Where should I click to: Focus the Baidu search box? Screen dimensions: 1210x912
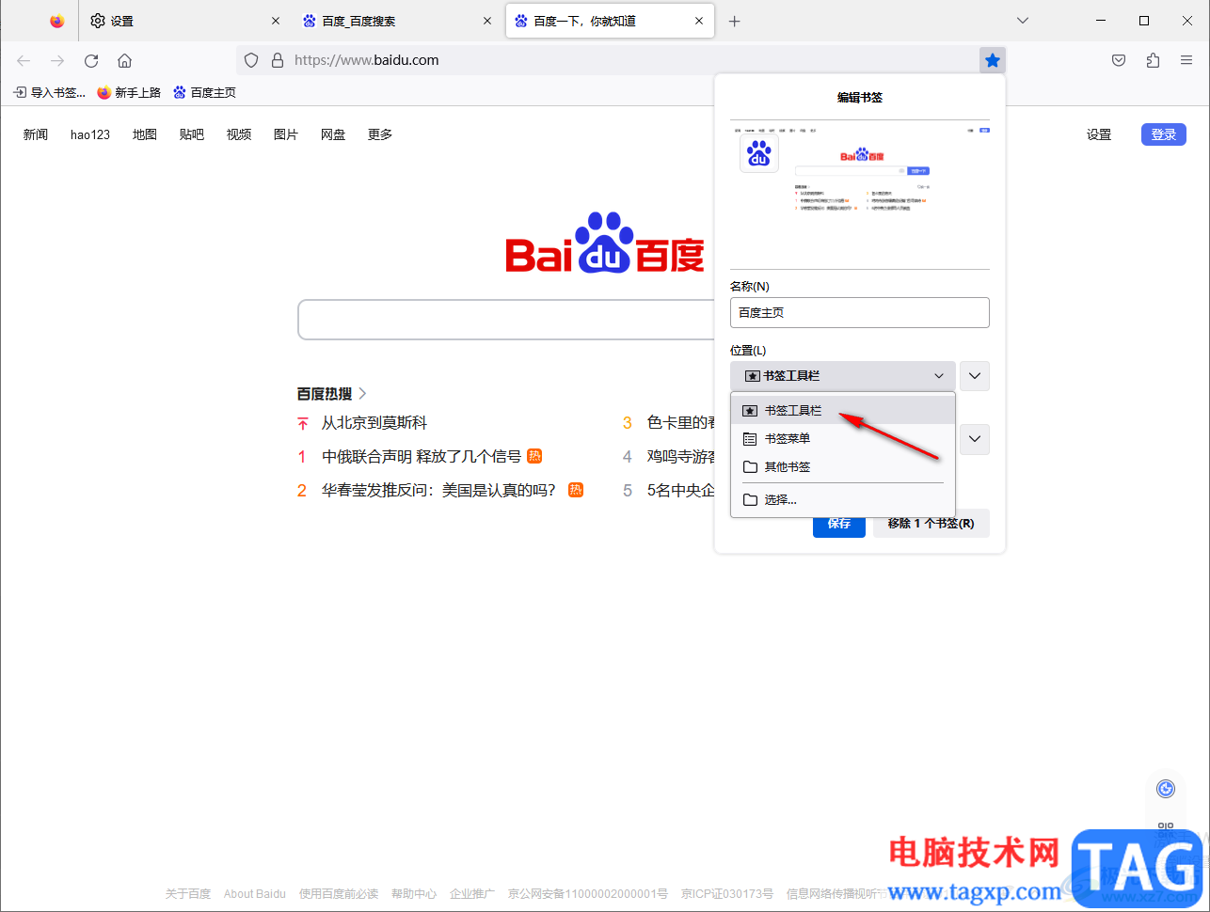(x=506, y=320)
